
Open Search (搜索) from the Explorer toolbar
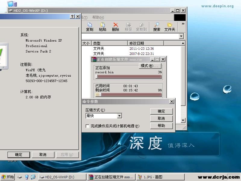coord(157,27)
